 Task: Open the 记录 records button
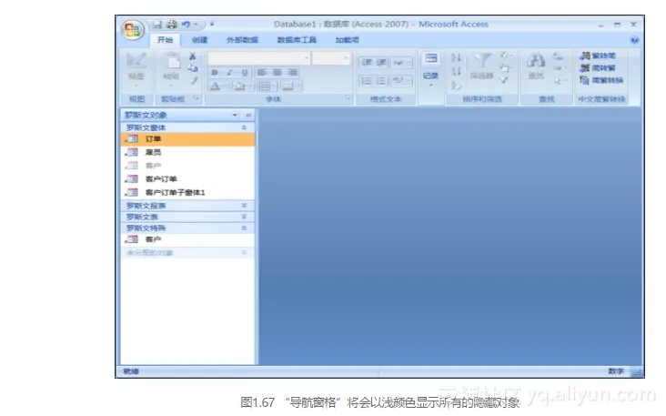point(430,70)
